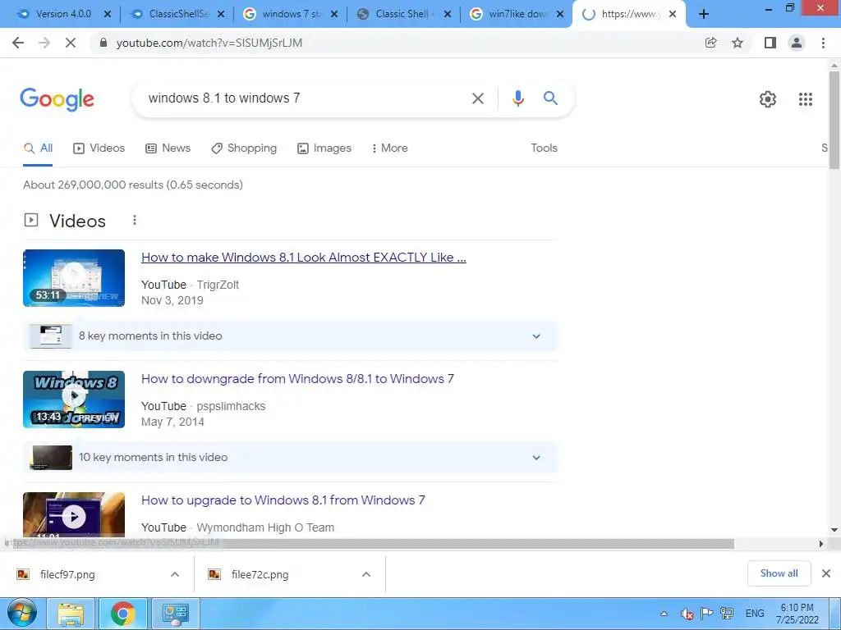
Task: Click the Google logo
Action: point(57,99)
